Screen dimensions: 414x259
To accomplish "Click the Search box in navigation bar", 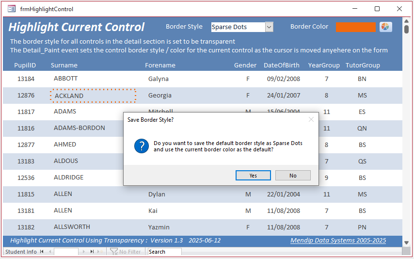I will pos(164,252).
